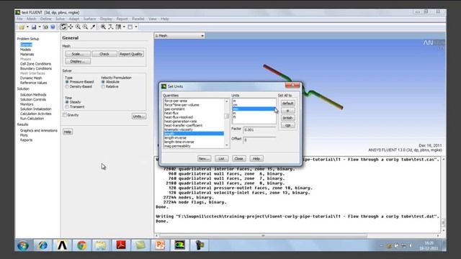Open dropdown arrow next to save icon
This screenshot has width=461, height=259.
[40, 27]
